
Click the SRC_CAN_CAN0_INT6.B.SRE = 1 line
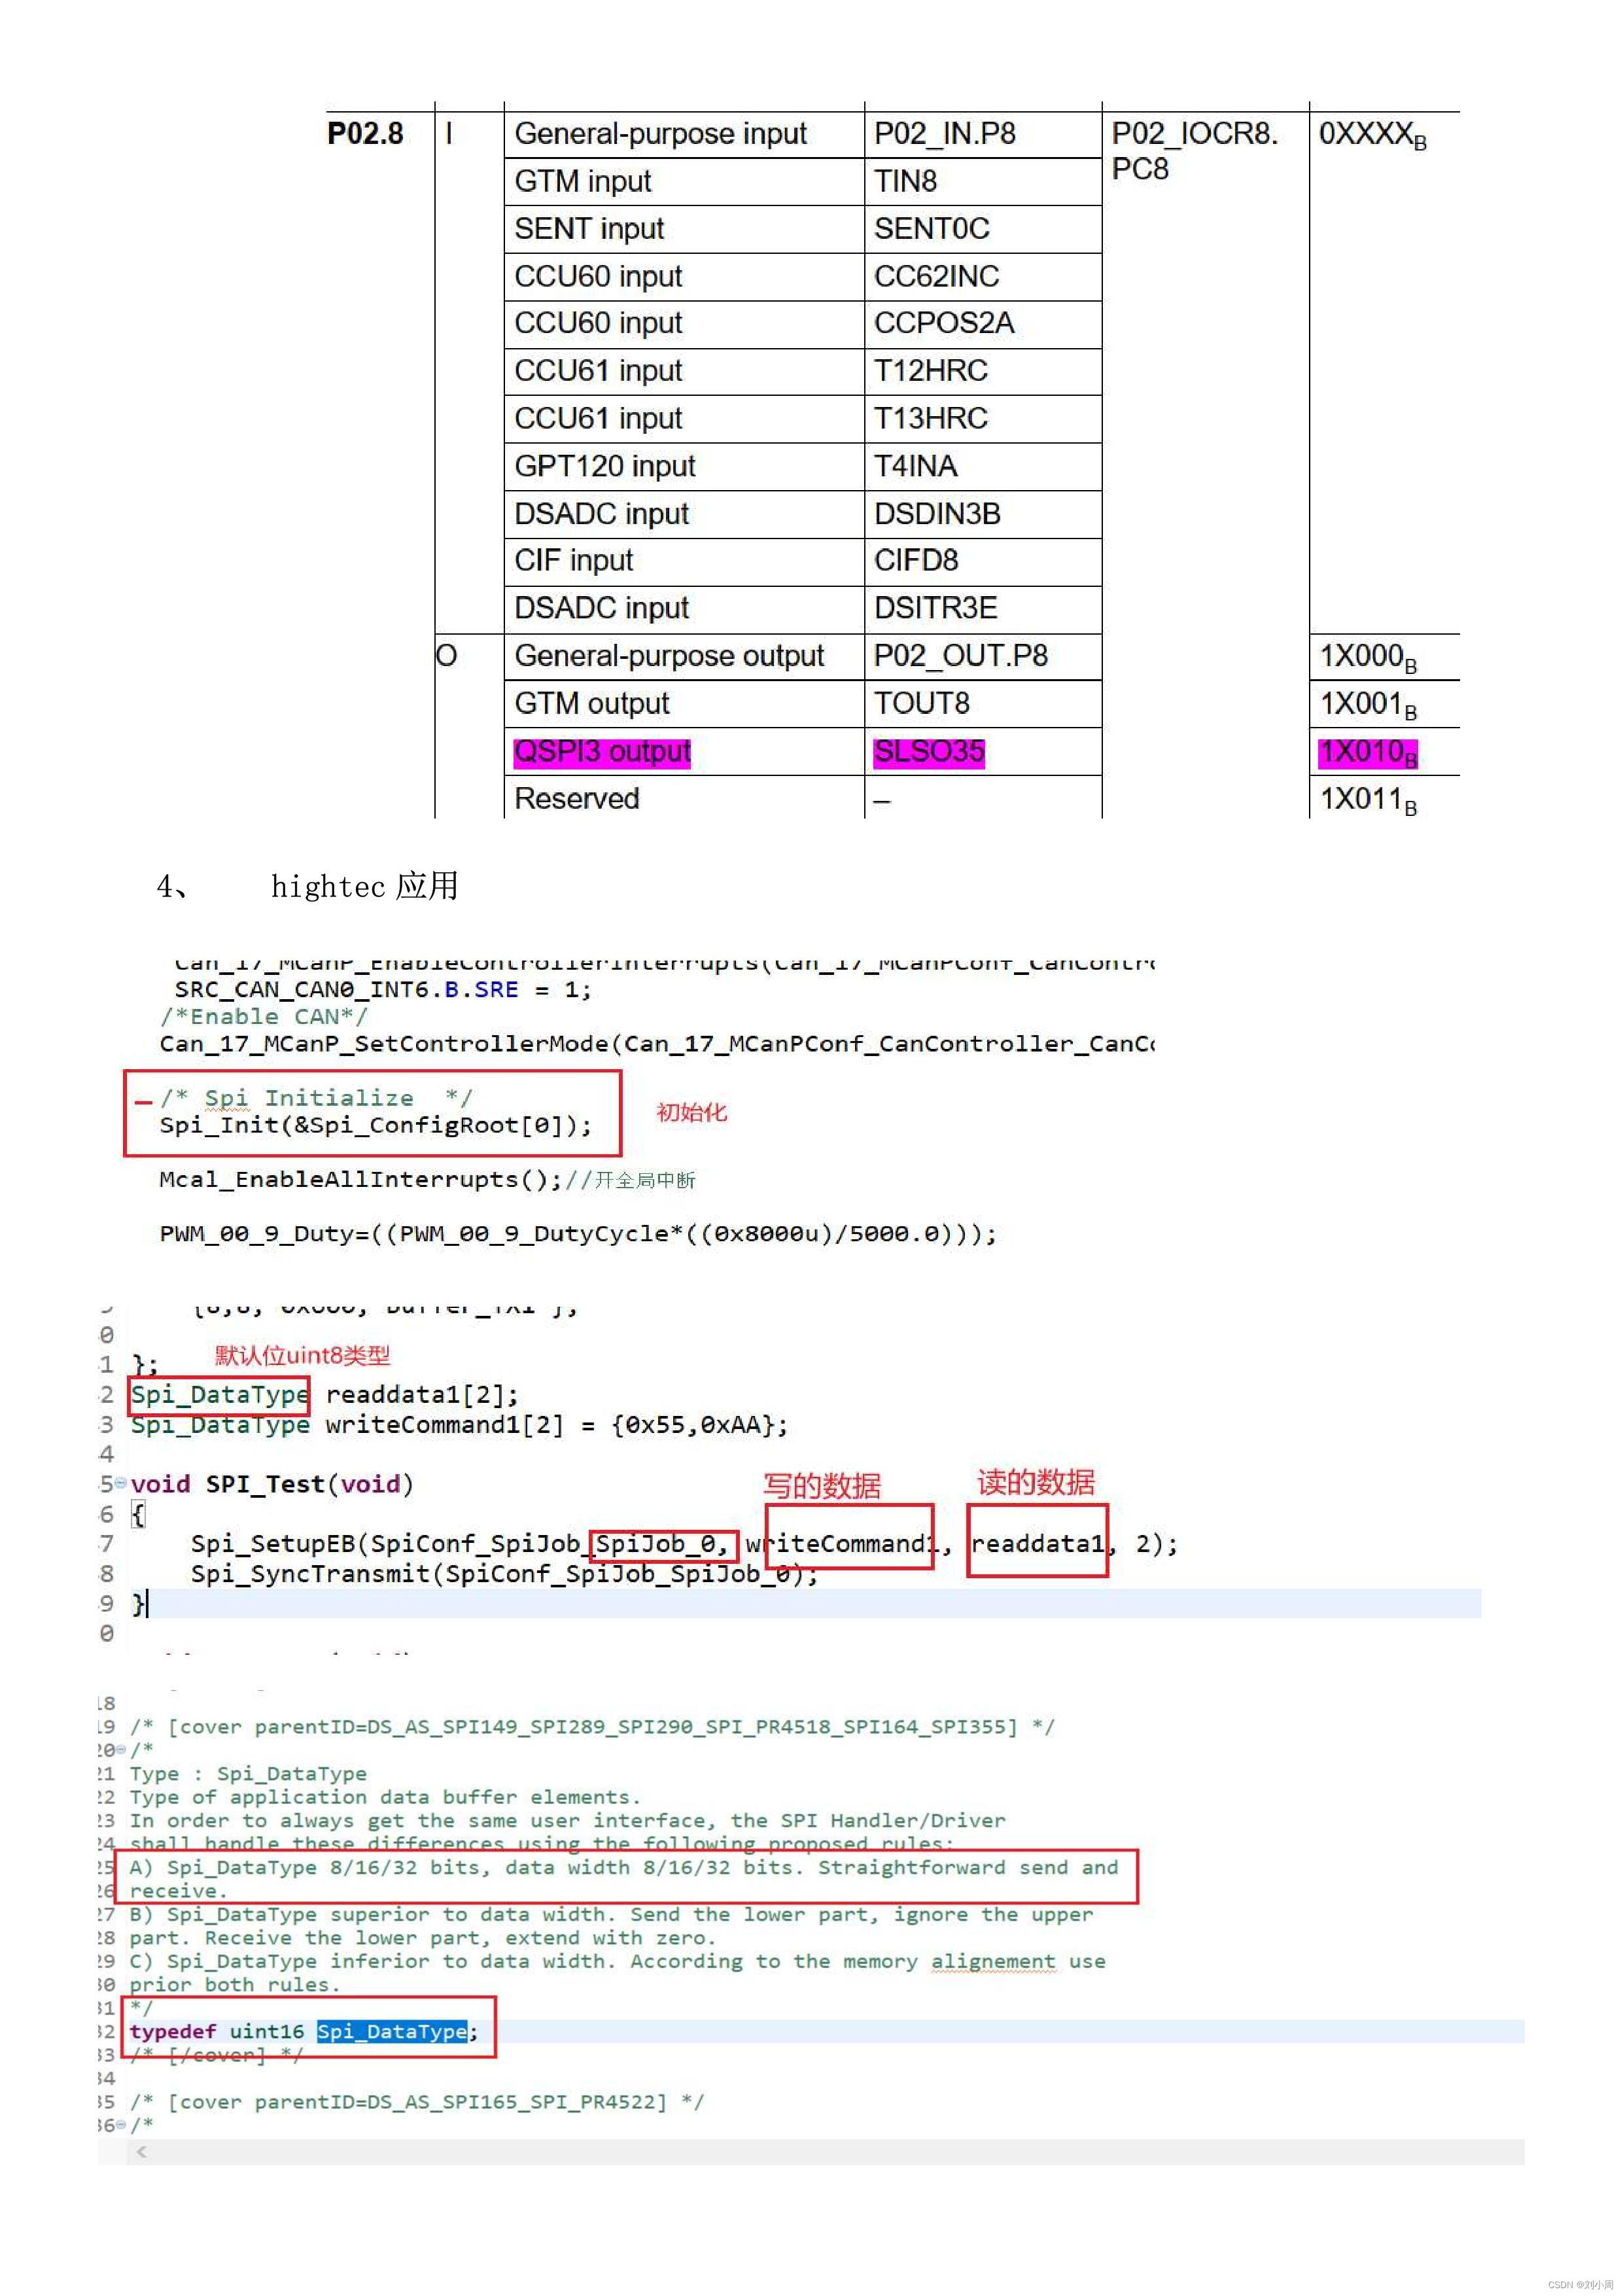383,990
